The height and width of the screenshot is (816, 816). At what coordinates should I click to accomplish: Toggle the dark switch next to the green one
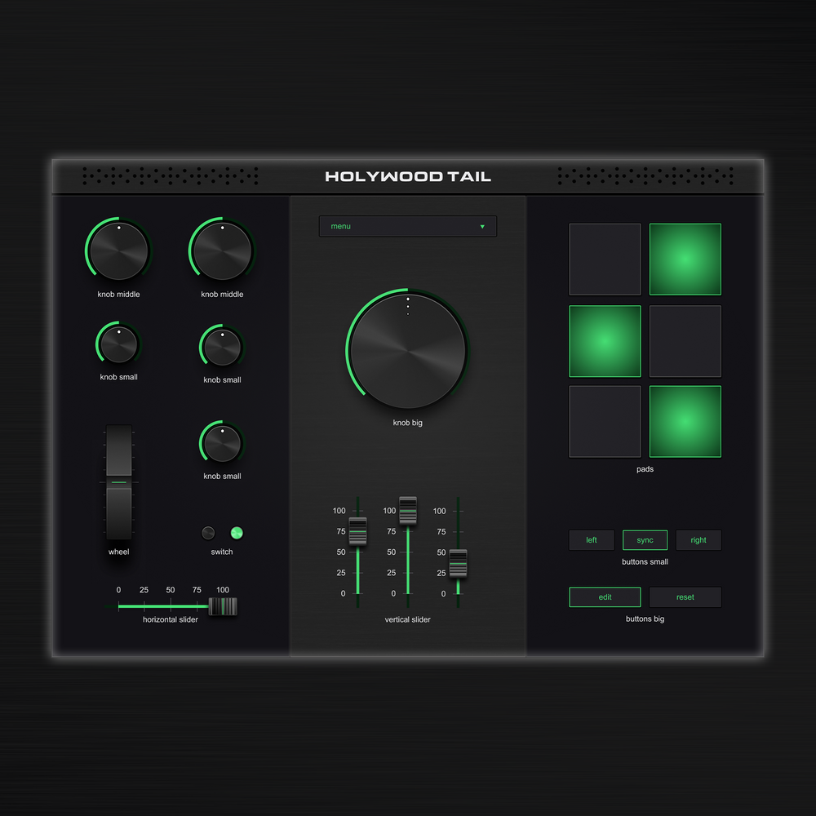click(x=208, y=532)
